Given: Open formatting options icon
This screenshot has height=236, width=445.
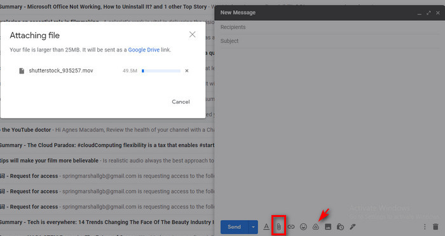Looking at the screenshot, I should [x=266, y=226].
